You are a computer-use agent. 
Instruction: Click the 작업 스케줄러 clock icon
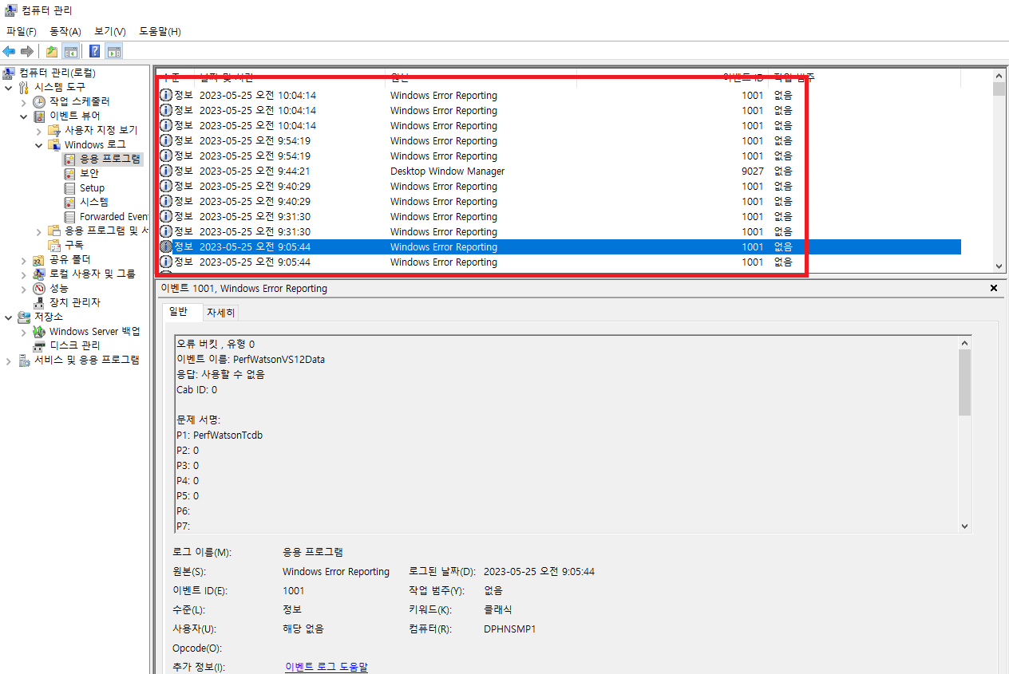point(39,101)
